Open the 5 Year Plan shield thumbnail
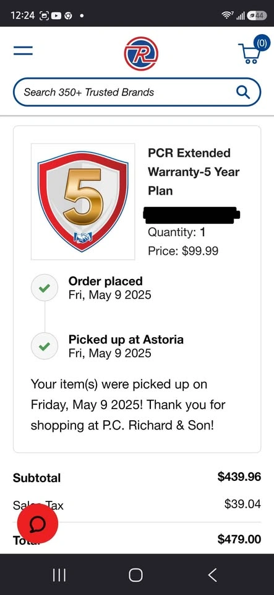This screenshot has width=274, height=595. tap(83, 201)
